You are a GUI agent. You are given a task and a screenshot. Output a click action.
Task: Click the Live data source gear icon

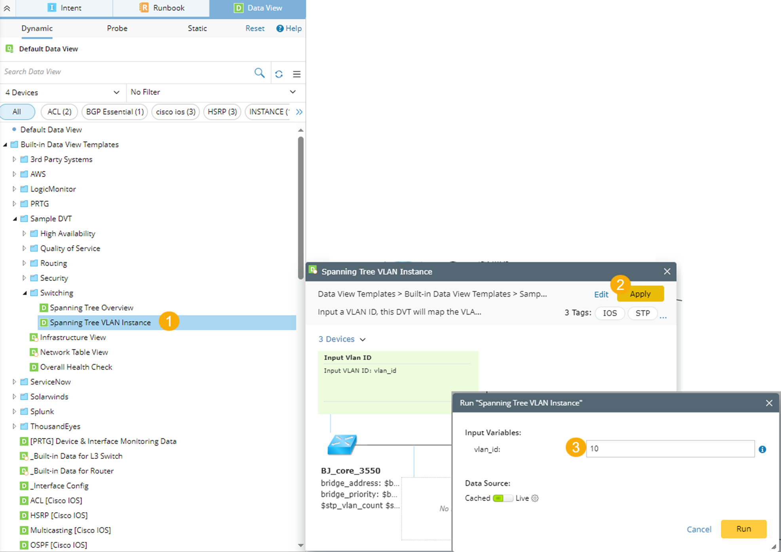pos(535,498)
